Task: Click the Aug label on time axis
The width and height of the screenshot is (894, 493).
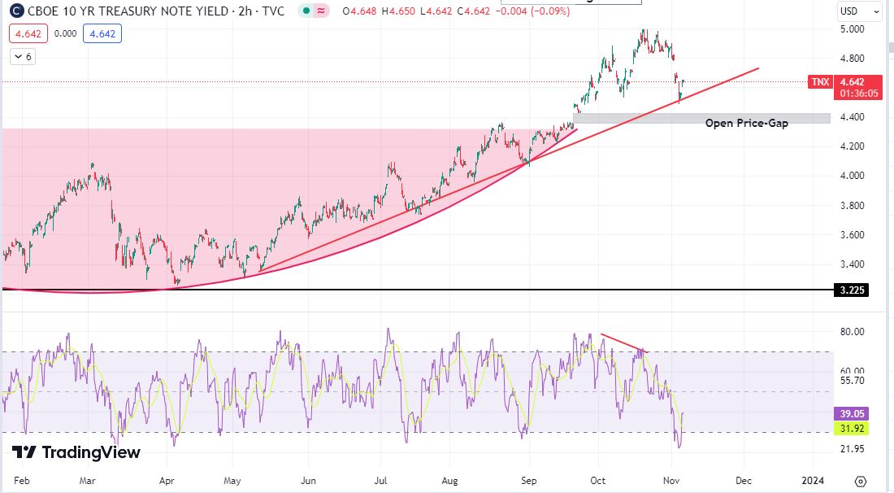Action: (x=450, y=481)
